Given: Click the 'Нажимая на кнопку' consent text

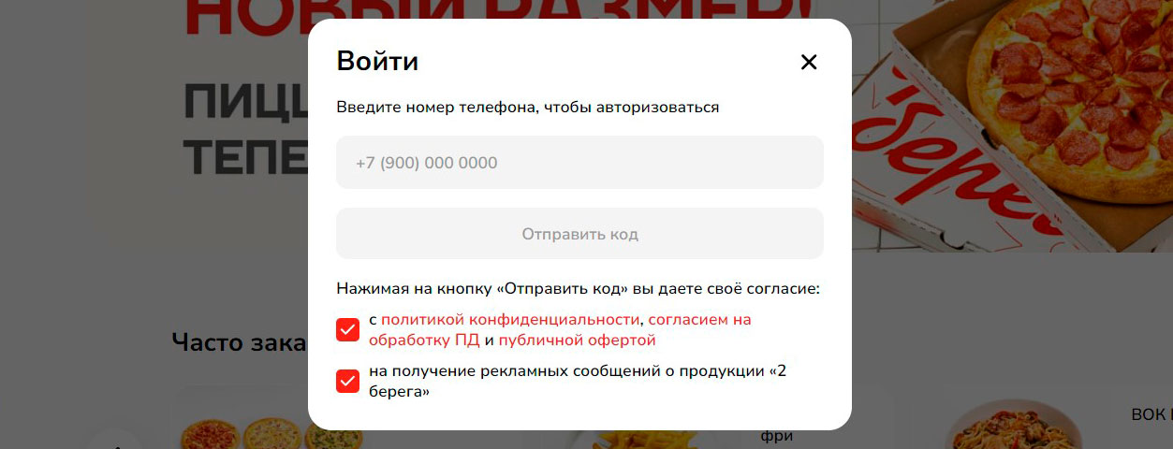Looking at the screenshot, I should [x=578, y=290].
